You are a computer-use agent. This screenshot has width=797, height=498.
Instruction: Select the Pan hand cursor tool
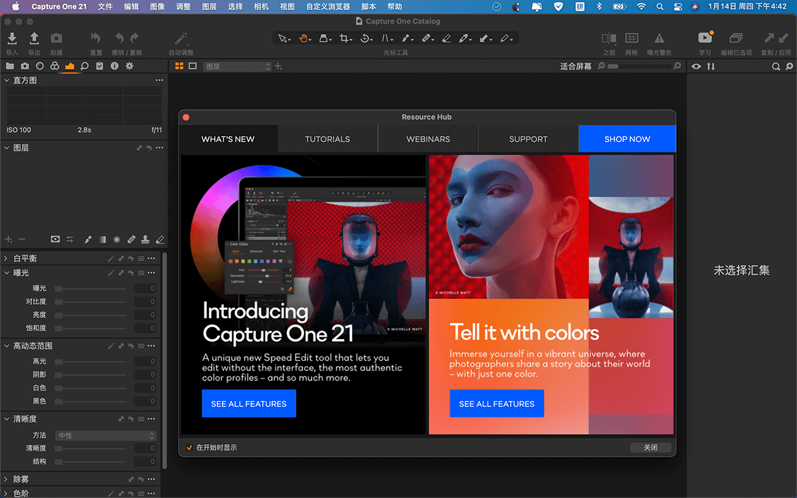tap(304, 39)
